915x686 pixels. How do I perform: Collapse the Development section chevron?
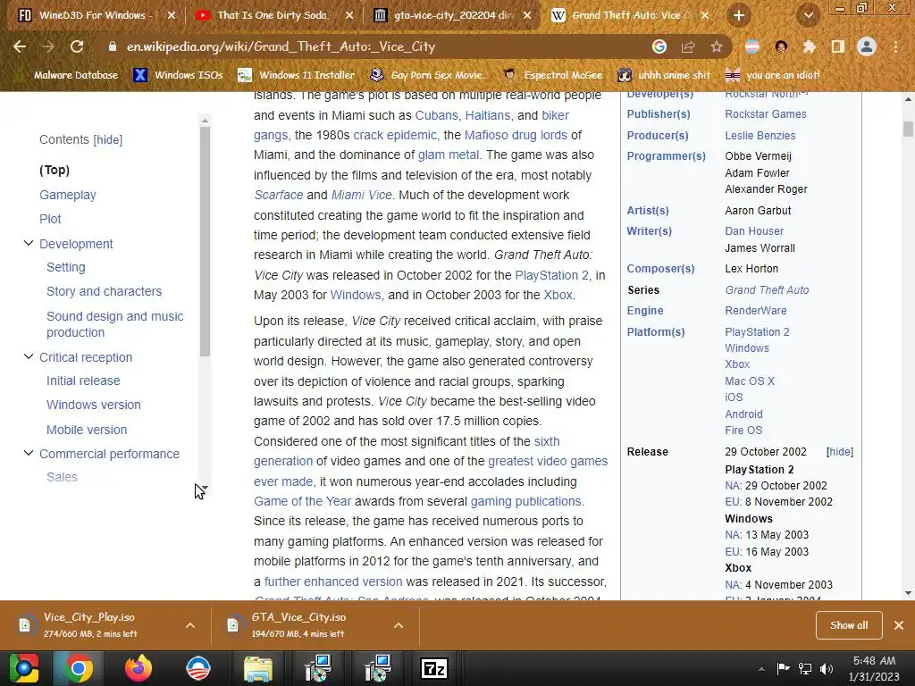(28, 243)
